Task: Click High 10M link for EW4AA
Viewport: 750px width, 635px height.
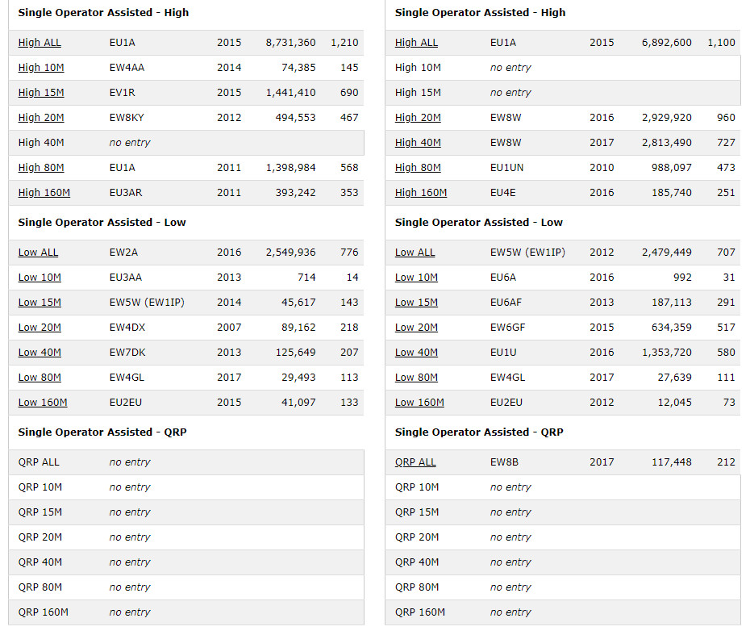Action: click(x=40, y=68)
